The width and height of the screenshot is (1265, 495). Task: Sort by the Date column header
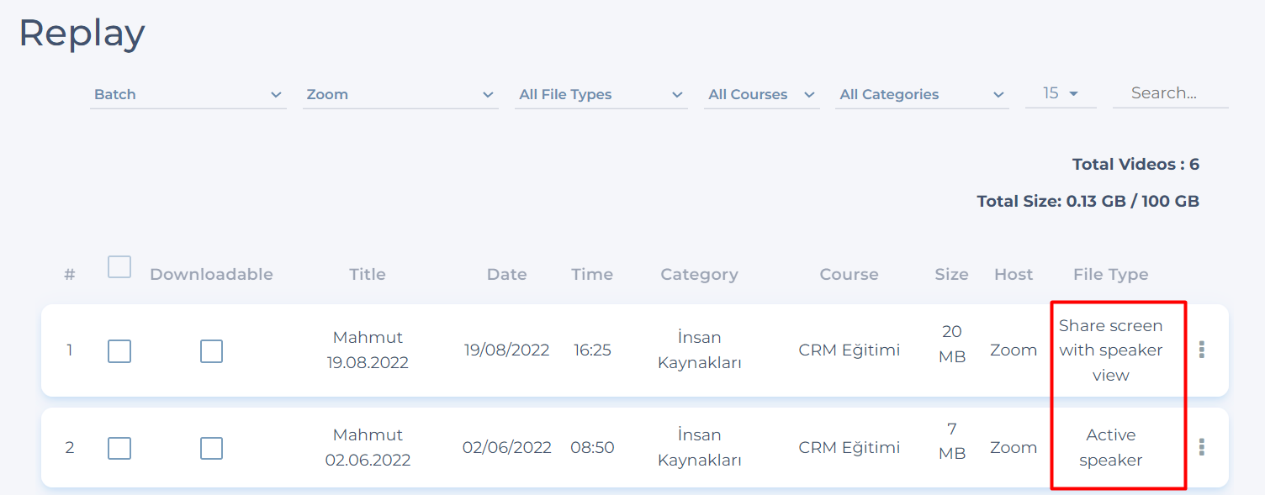pyautogui.click(x=506, y=274)
